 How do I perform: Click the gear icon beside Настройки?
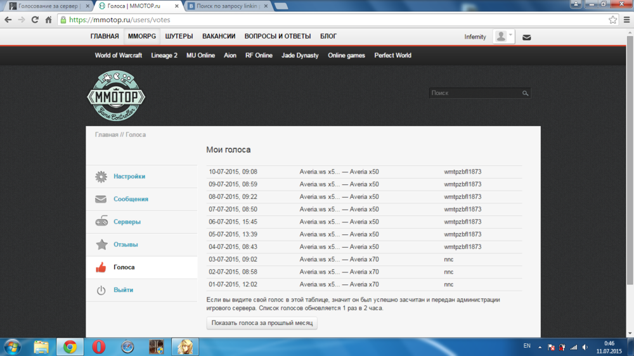[x=101, y=177]
